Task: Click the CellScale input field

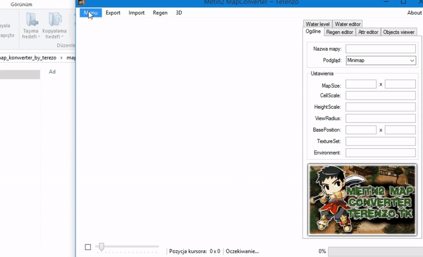Action: (380, 96)
